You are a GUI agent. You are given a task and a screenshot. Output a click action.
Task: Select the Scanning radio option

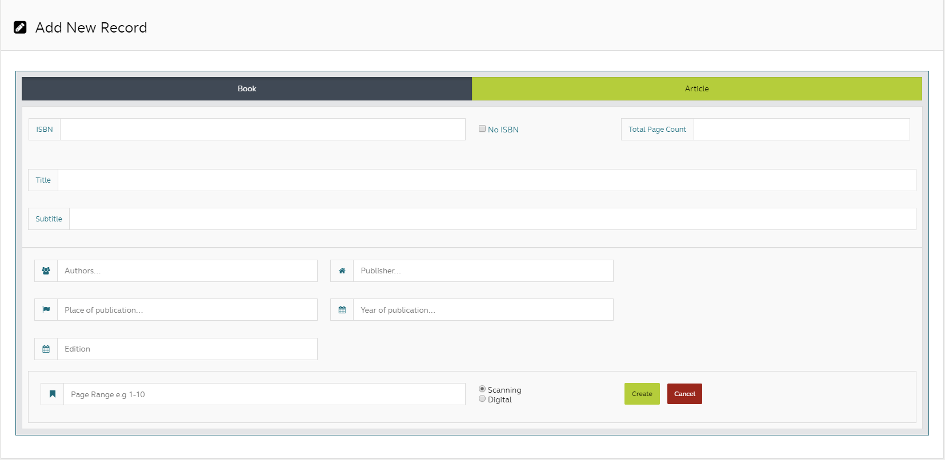(482, 389)
